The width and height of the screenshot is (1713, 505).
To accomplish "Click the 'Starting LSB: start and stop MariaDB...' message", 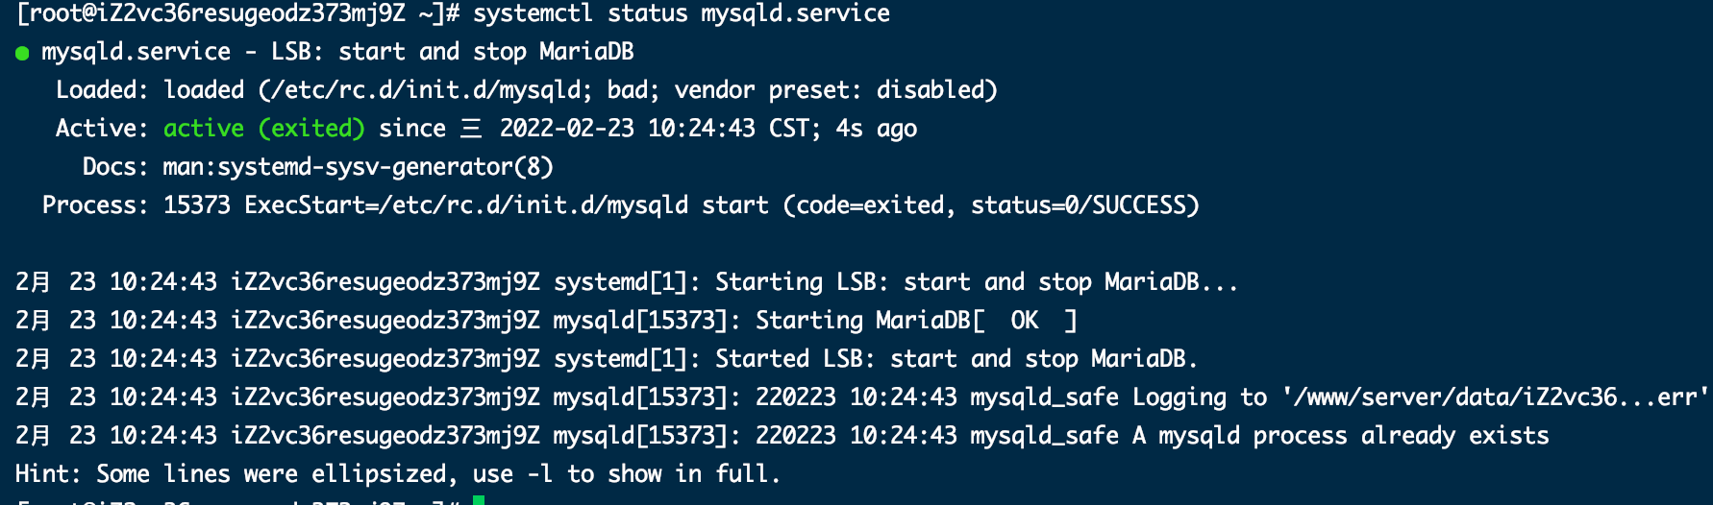I will (x=977, y=282).
